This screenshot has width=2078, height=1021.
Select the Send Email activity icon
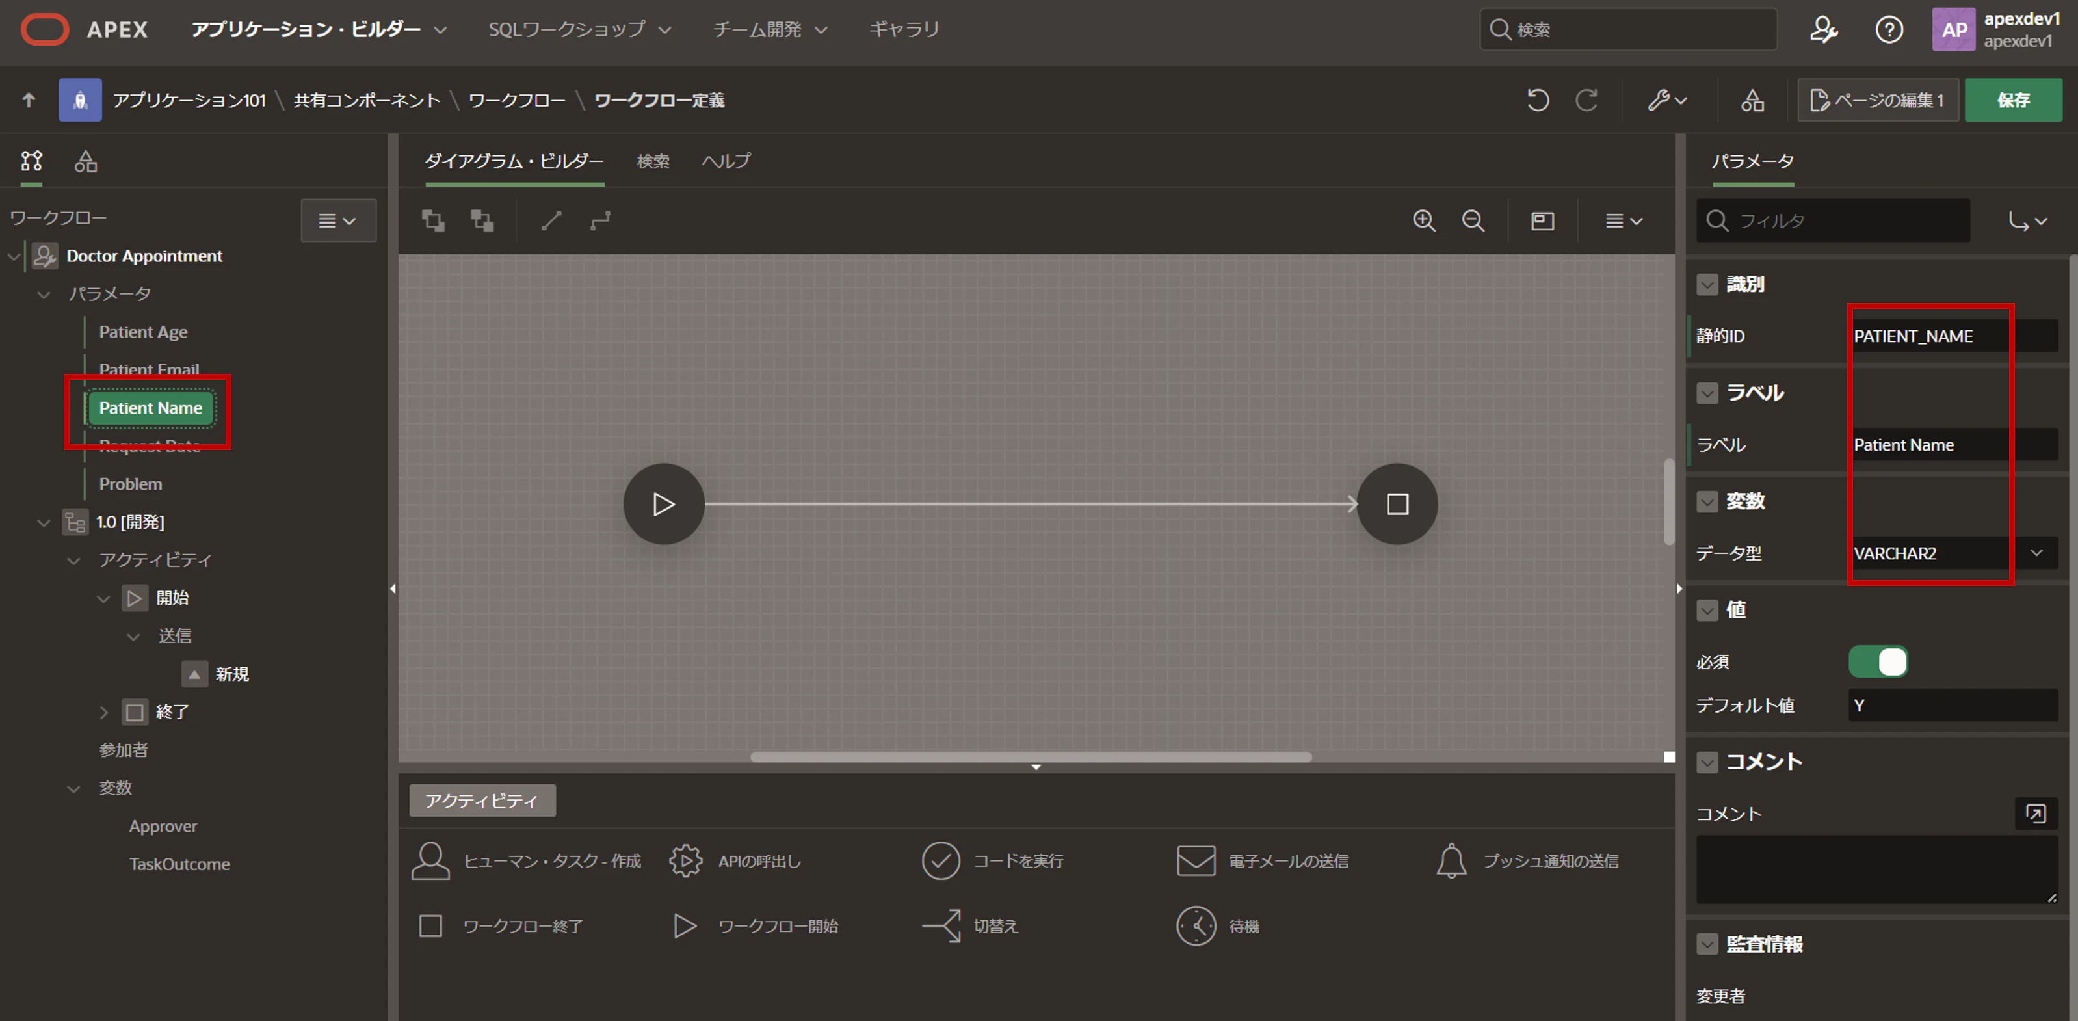point(1196,860)
